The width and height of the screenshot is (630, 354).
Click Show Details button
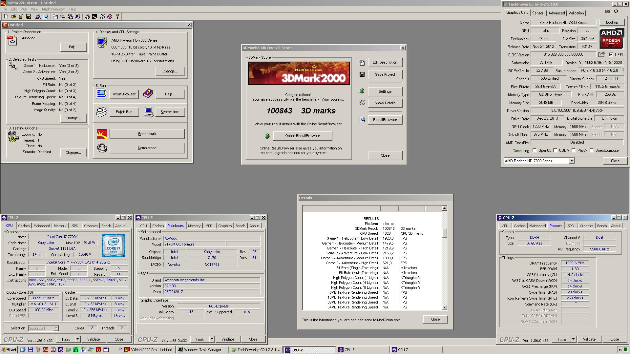pos(385,103)
